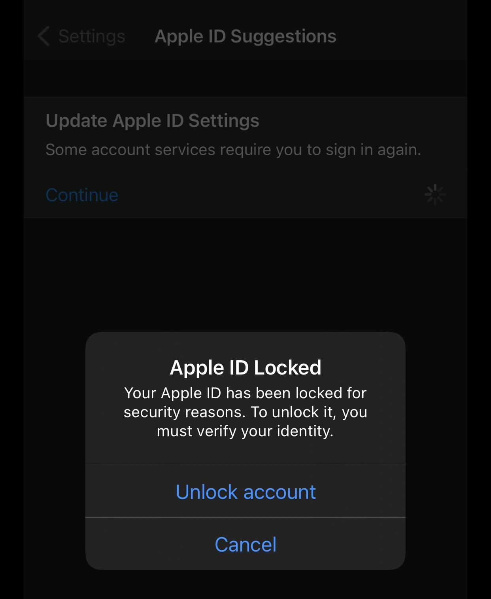491x599 pixels.
Task: Tap Unlock account in the alert
Action: click(x=245, y=492)
